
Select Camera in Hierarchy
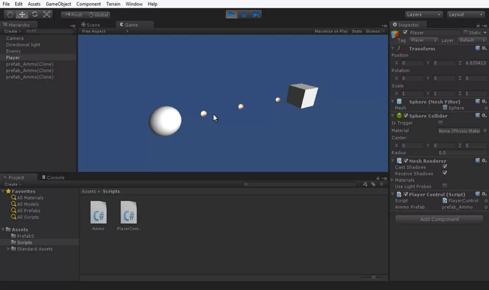pos(15,38)
